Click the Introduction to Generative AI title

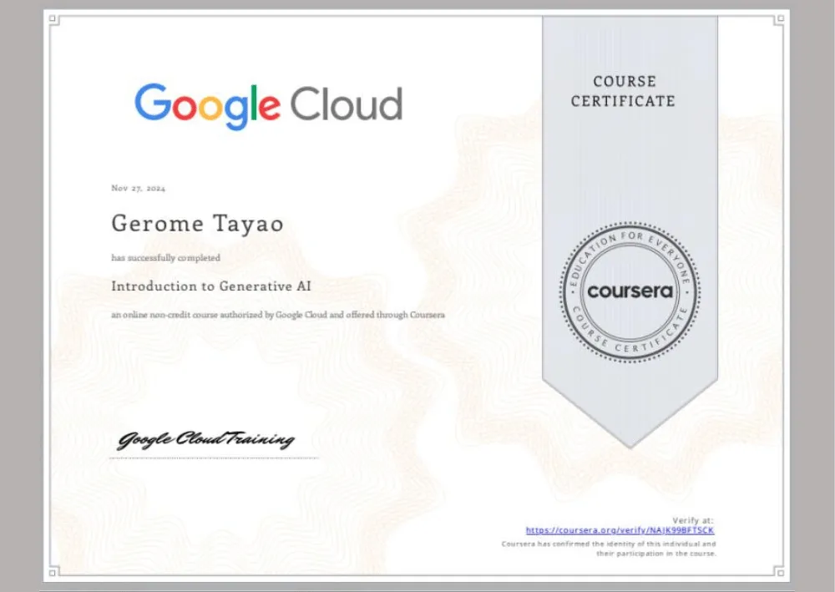pyautogui.click(x=212, y=286)
